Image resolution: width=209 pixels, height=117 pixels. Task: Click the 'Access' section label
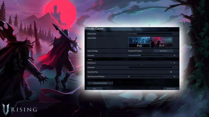coord(90,59)
